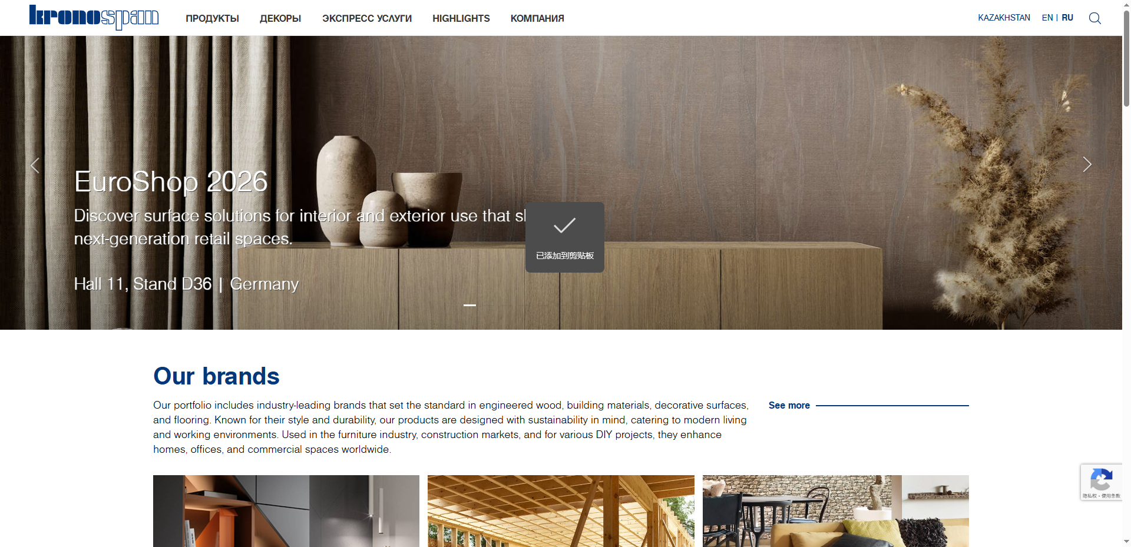Screen dimensions: 1131x547
Task: Advance to next slide arrow
Action: coord(1087,165)
